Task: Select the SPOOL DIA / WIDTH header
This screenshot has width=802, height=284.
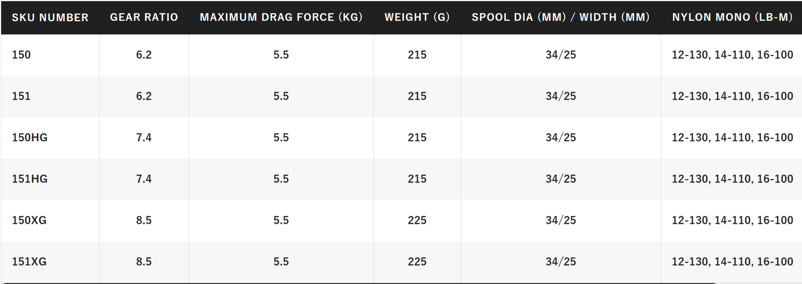Action: coord(560,17)
